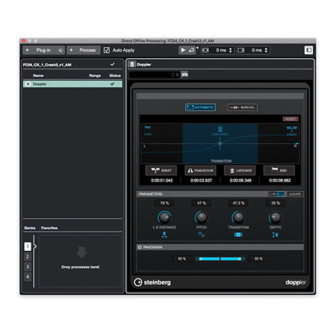This screenshot has height=336, width=336.
Task: Adjust the first 0 ms stepper arrows
Action: pos(230,50)
